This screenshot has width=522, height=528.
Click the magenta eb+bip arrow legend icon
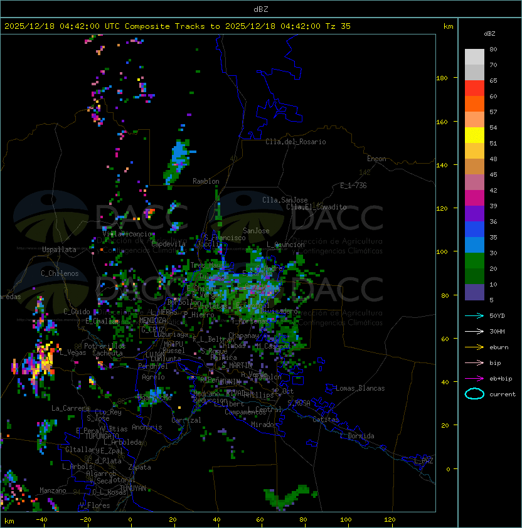tap(474, 379)
